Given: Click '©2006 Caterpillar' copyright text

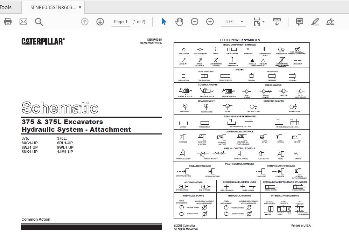Looking at the screenshot, I should click(184, 226).
